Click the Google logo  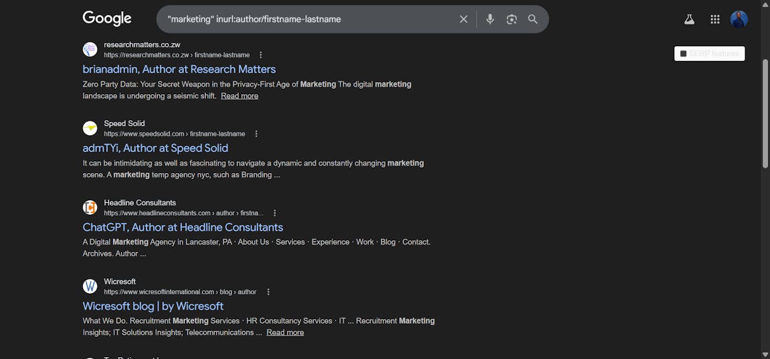tap(107, 18)
